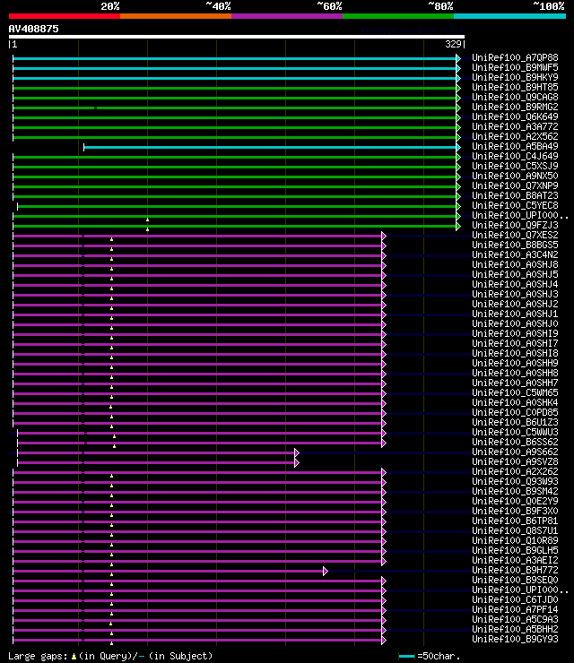Open hit UniRef100_B9HT85
Screen dimensions: 574x663
(515, 87)
